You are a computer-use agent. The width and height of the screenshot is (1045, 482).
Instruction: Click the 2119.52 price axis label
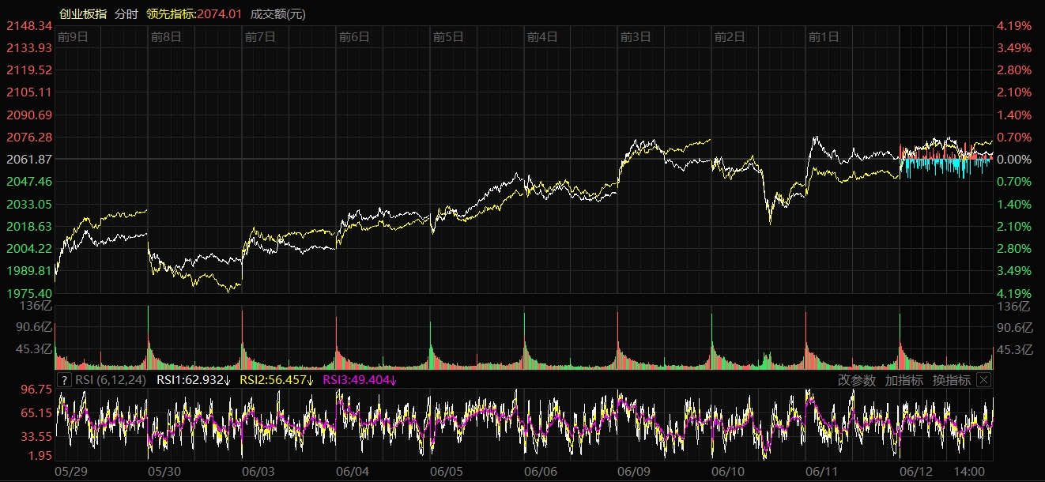click(x=29, y=70)
